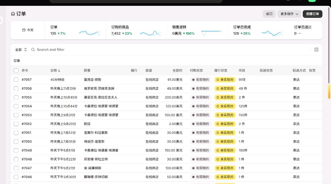
Task: Open the 更多操作 dropdown
Action: coord(289,14)
